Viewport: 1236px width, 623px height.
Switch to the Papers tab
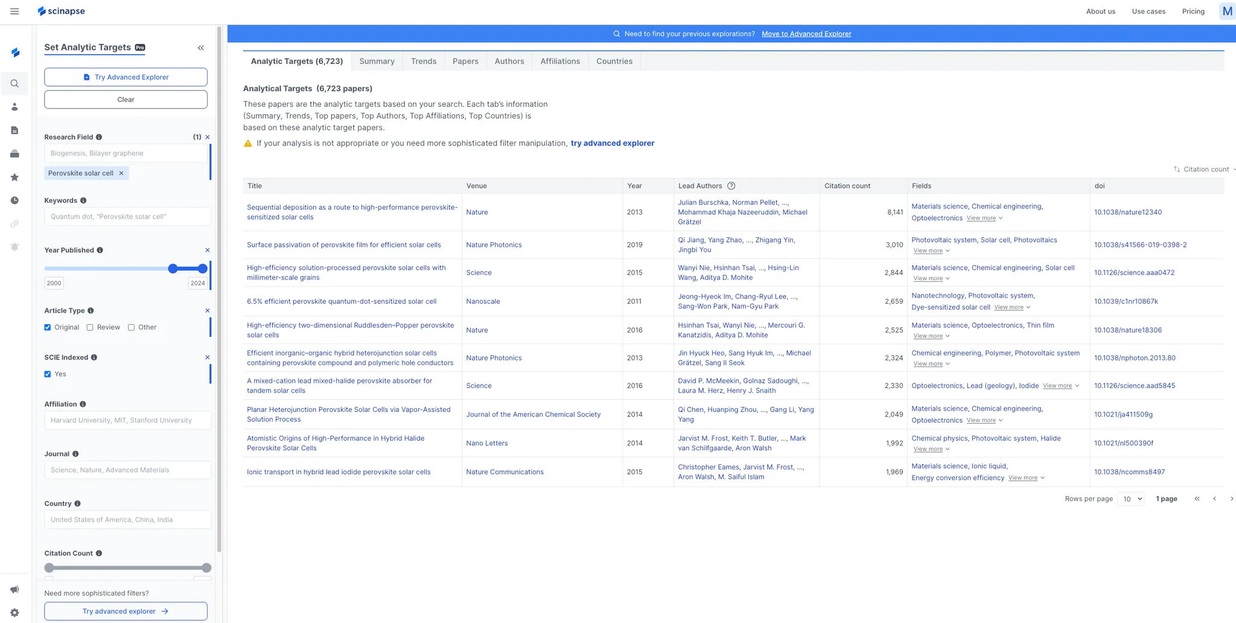click(x=465, y=61)
